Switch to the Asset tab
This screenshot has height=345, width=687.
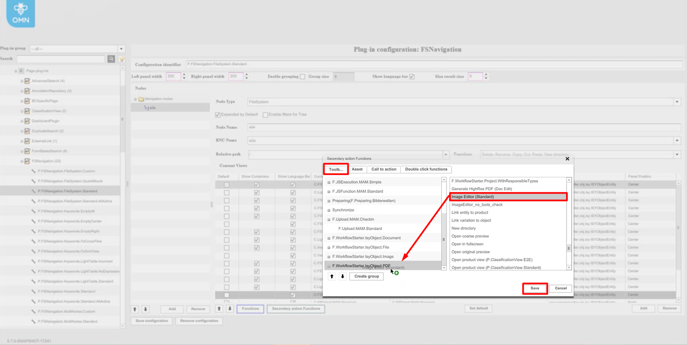click(357, 169)
